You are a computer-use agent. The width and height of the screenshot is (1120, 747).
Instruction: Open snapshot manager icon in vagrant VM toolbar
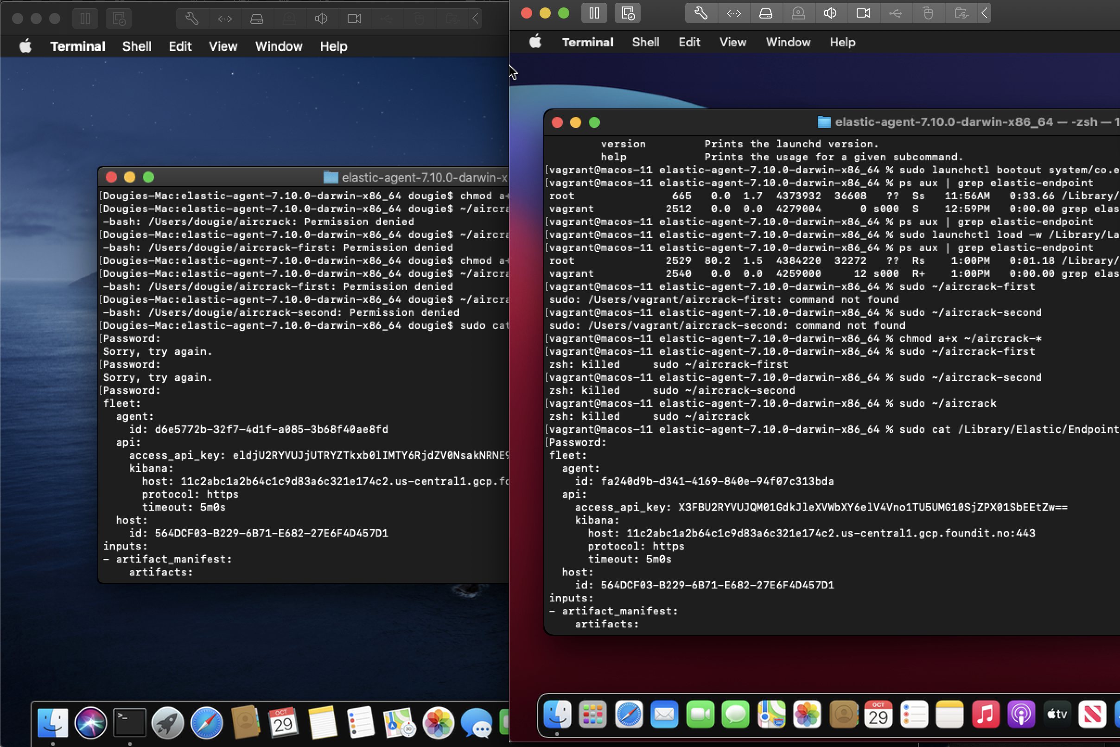(628, 13)
